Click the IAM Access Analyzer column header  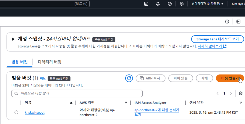coord(150,103)
